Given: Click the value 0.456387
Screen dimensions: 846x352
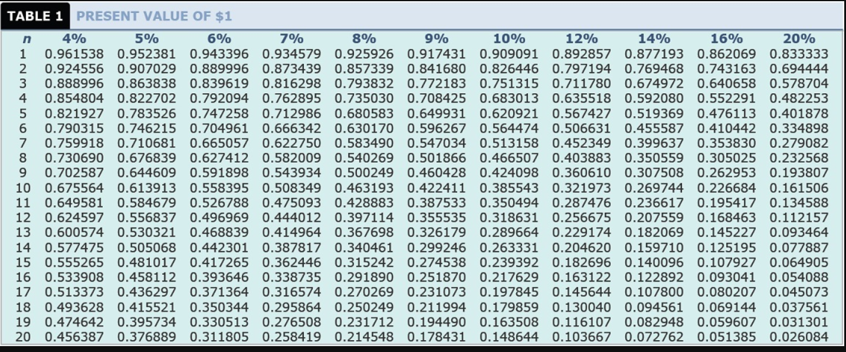Looking at the screenshot, I should point(74,337).
